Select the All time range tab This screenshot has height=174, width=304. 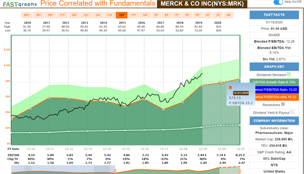tap(228, 15)
